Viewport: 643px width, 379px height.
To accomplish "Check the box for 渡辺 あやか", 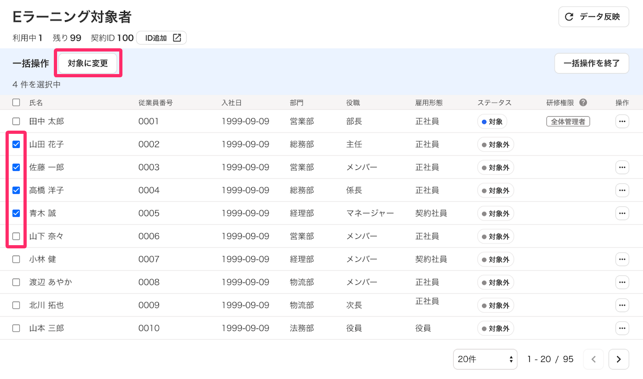I will coord(16,282).
